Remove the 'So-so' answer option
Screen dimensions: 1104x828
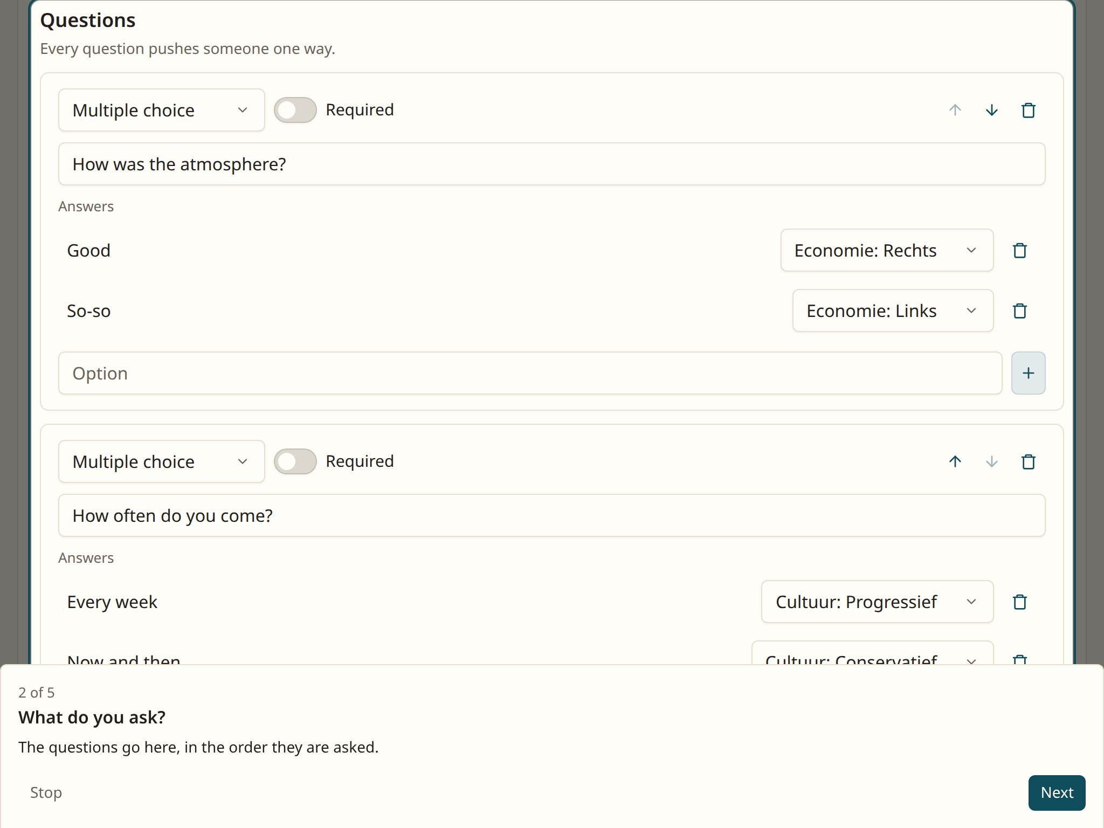pyautogui.click(x=1019, y=310)
